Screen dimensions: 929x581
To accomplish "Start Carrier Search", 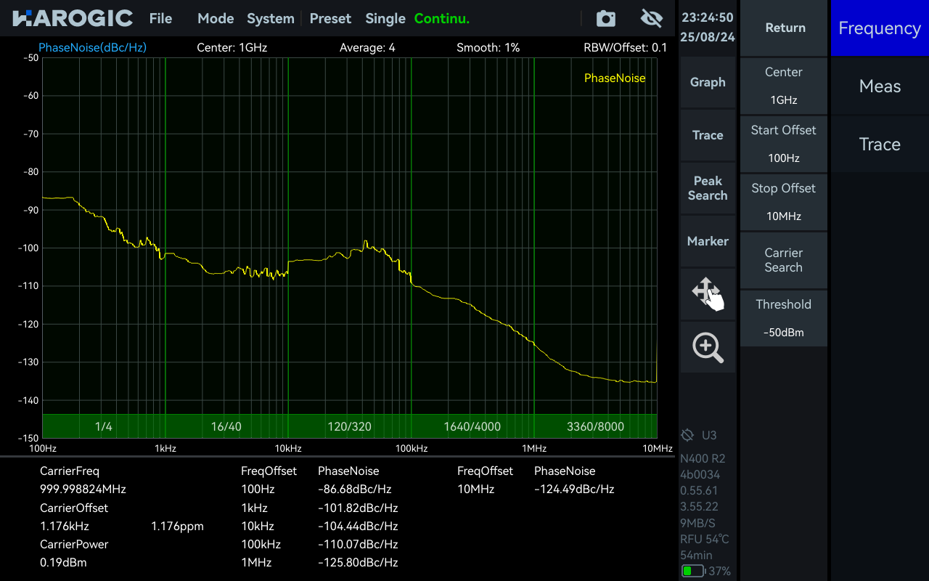I will pos(783,260).
